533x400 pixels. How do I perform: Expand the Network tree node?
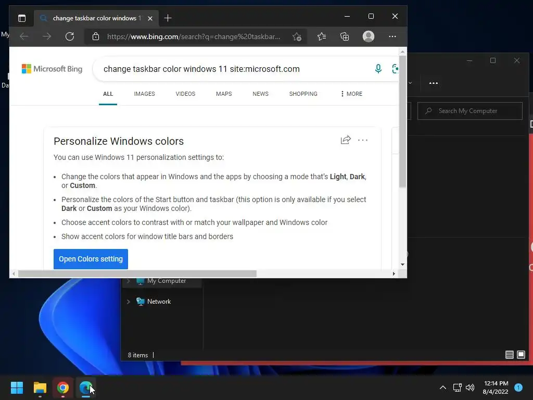tap(129, 302)
